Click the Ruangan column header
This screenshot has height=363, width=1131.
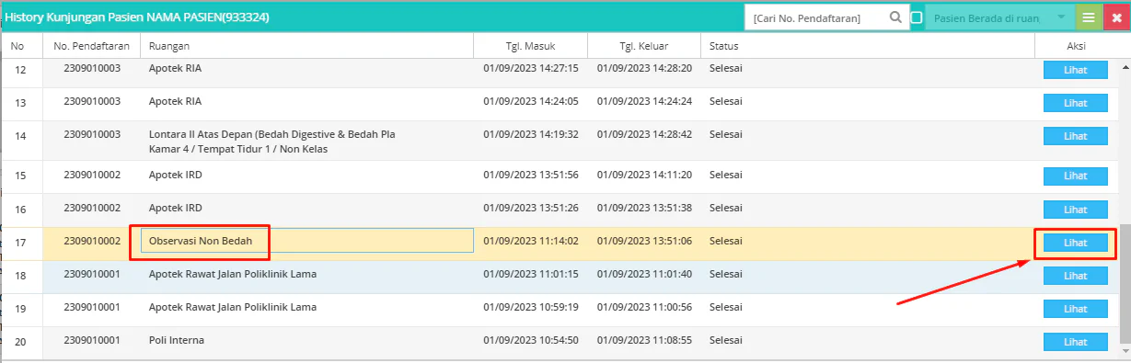306,46
